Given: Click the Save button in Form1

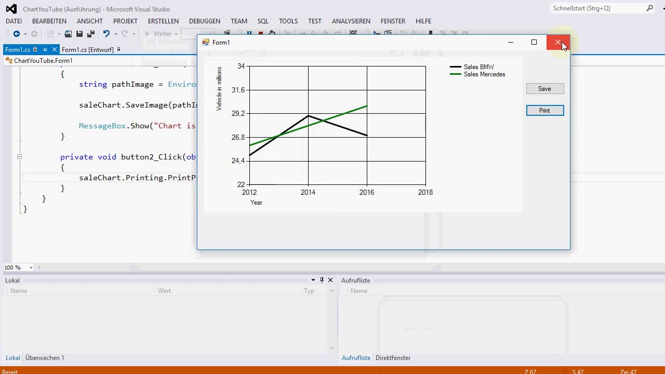Looking at the screenshot, I should pos(544,89).
